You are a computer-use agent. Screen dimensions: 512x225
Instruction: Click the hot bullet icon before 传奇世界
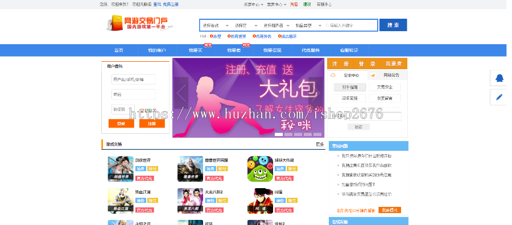click(x=229, y=36)
